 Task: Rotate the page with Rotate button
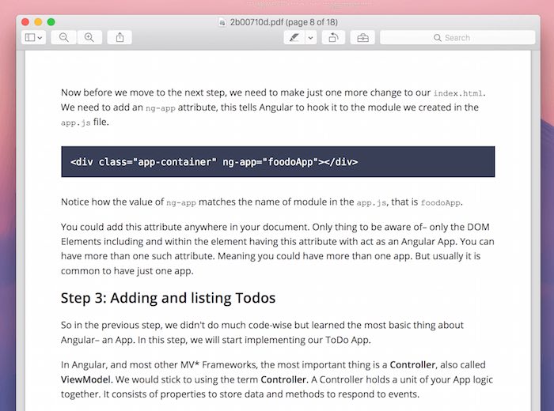(333, 37)
